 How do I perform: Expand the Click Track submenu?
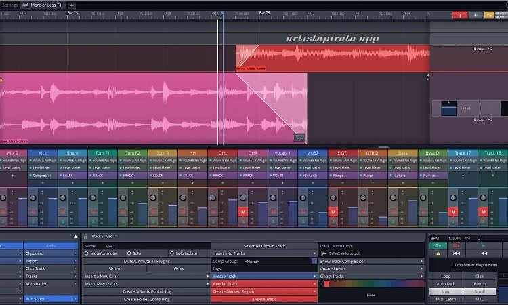tap(51, 268)
